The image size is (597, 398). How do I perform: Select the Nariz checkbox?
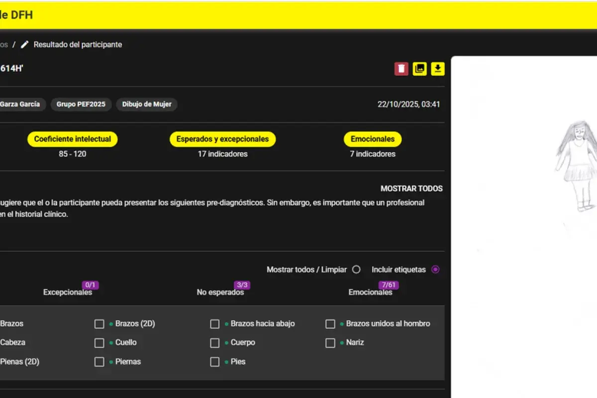pyautogui.click(x=330, y=343)
